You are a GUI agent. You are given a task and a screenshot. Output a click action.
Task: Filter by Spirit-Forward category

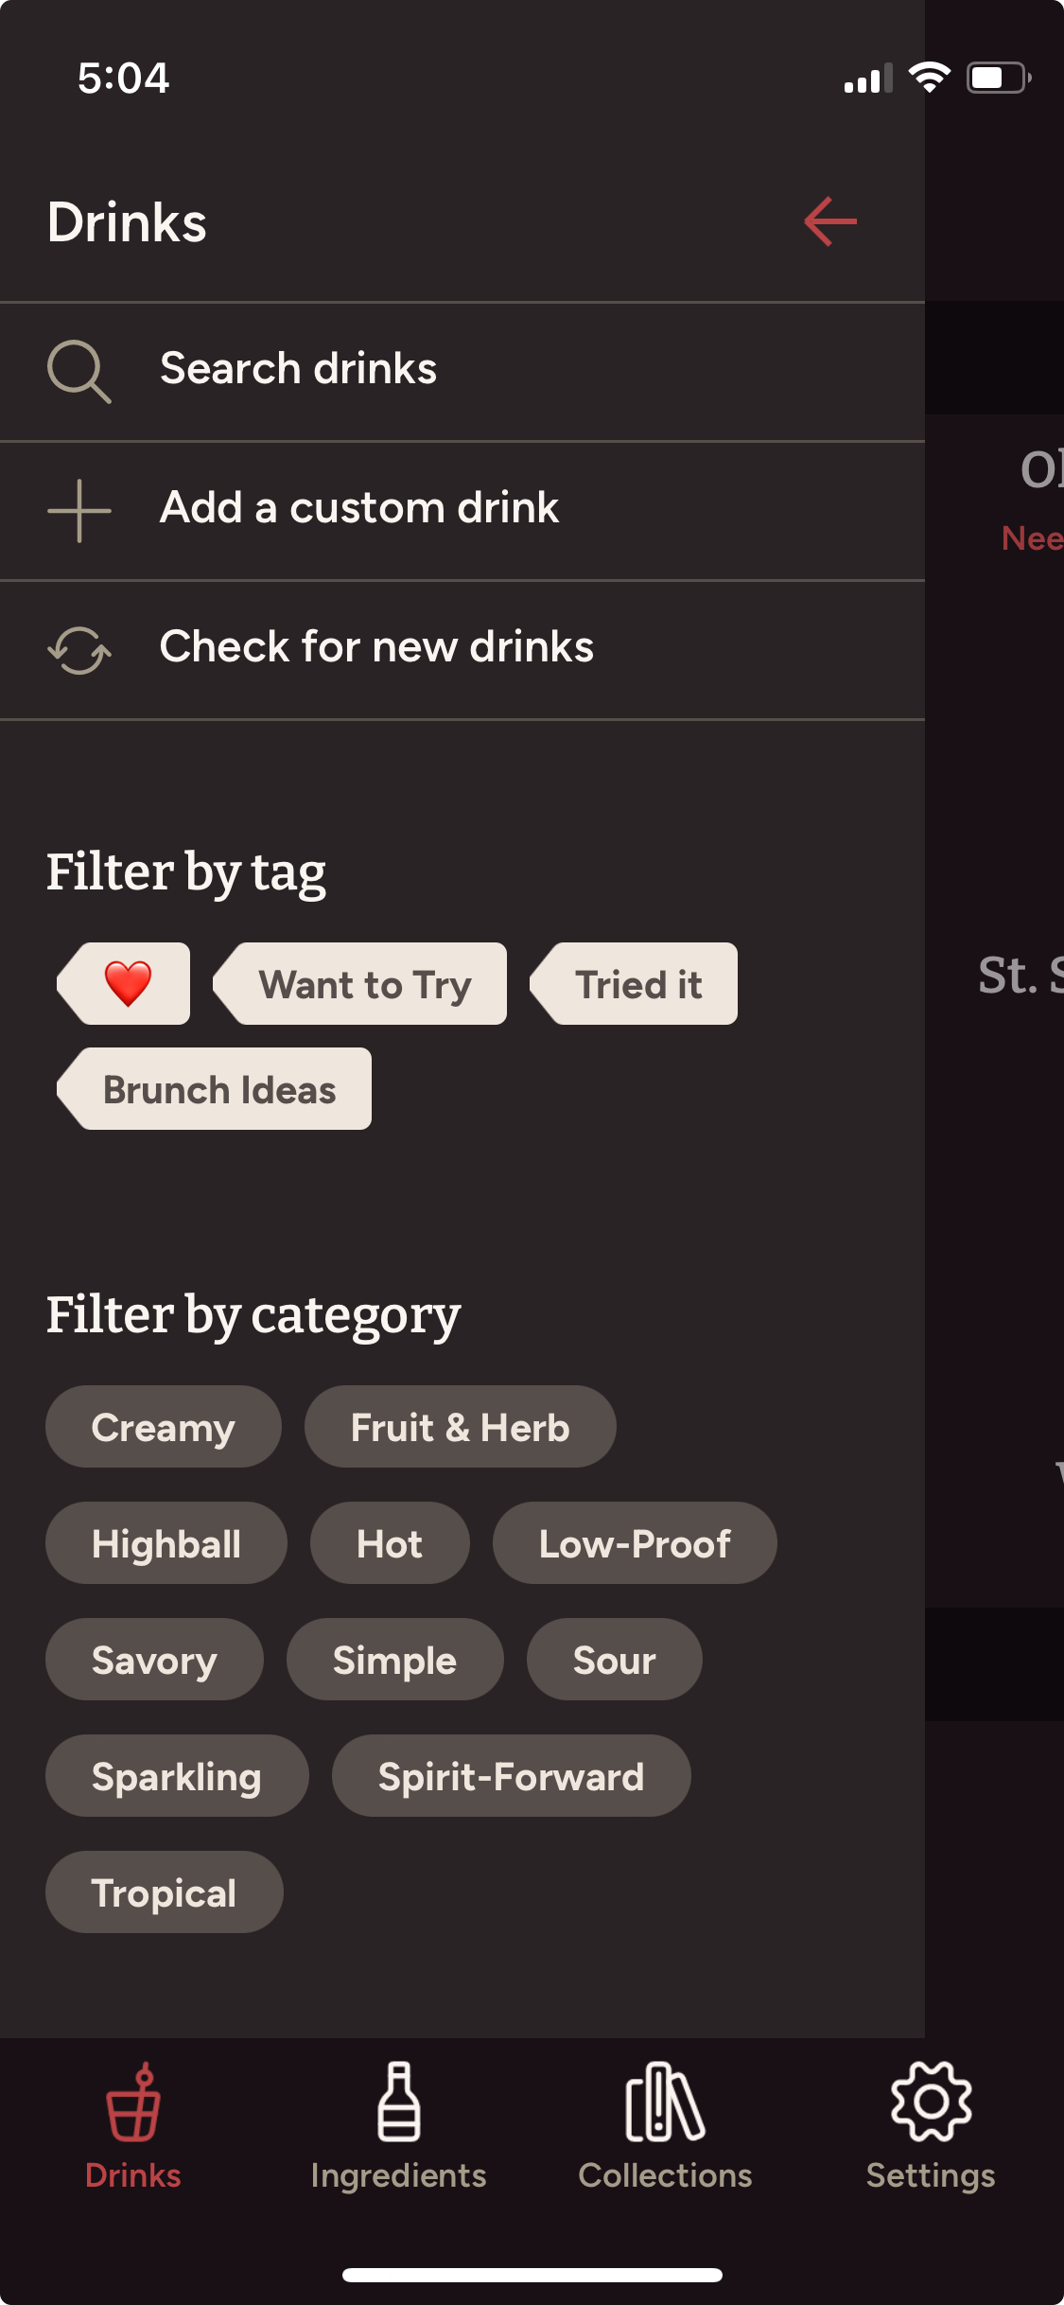click(512, 1776)
